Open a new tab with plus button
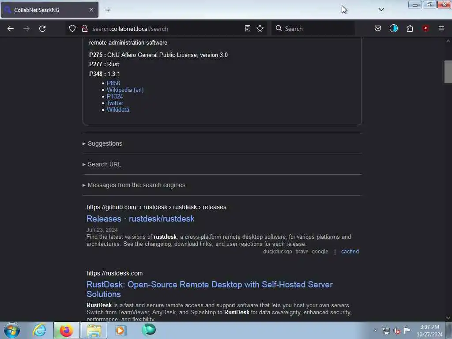 [108, 10]
